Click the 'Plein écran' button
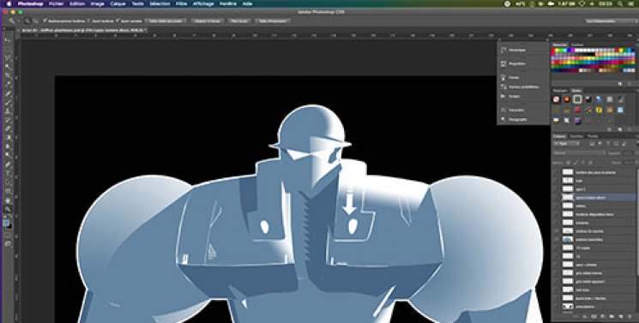Viewport: 639px width, 323px height. click(x=238, y=21)
